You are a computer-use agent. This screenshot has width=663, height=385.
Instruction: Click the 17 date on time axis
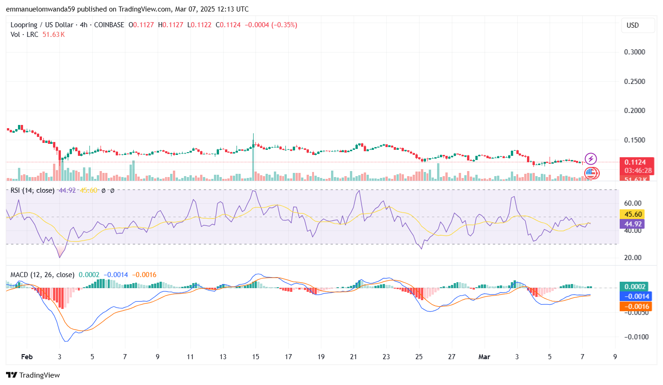[288, 357]
